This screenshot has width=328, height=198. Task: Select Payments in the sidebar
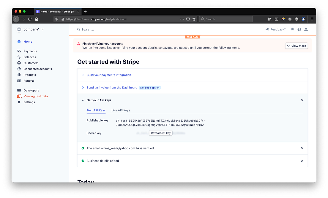tap(30, 51)
